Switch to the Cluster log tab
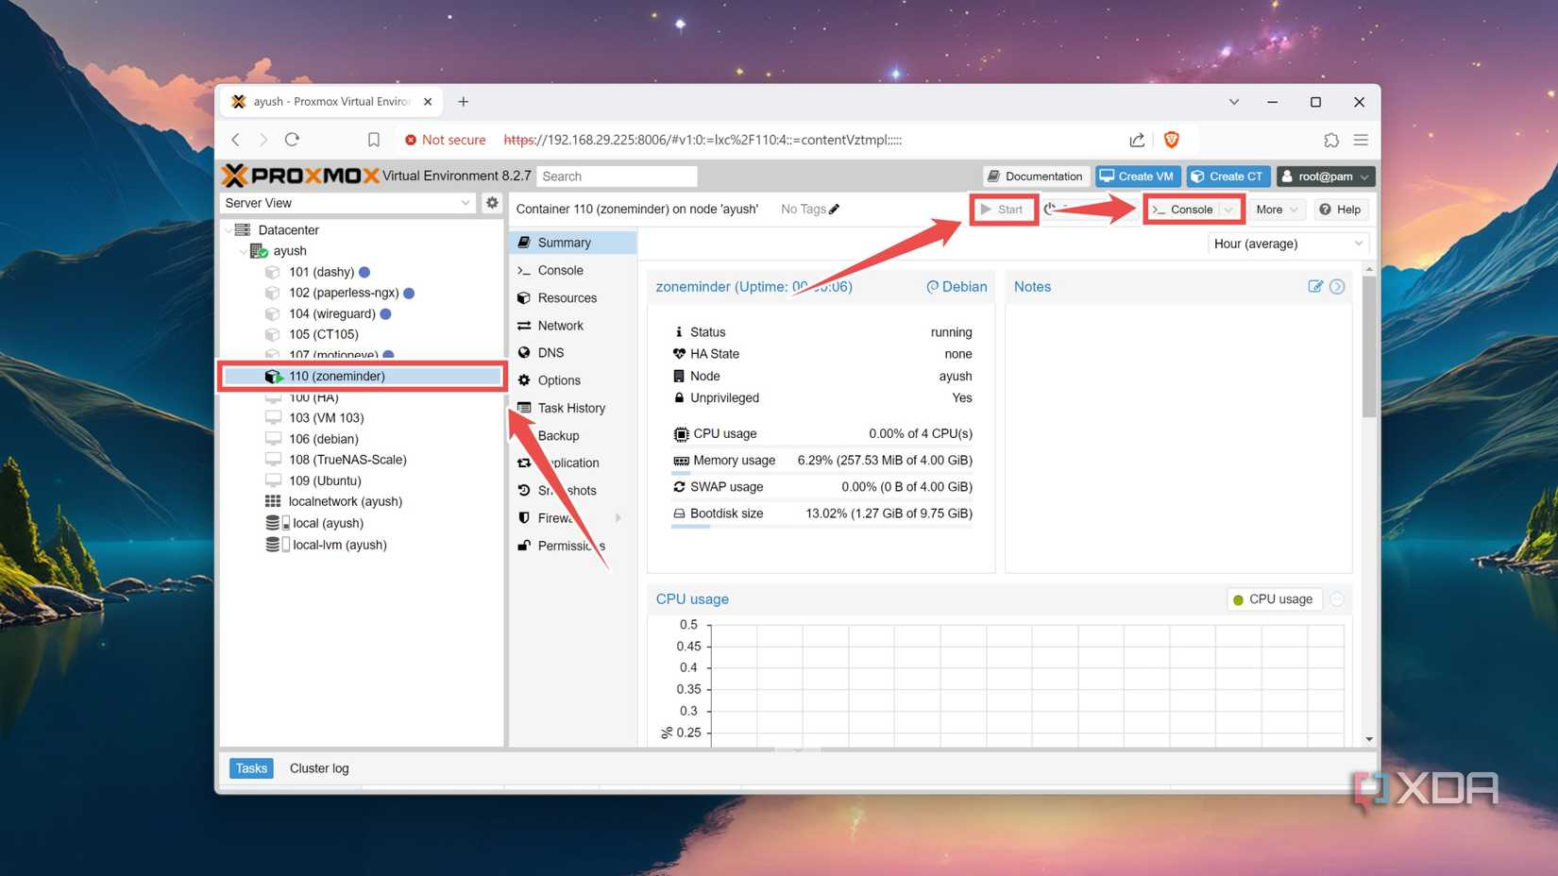The height and width of the screenshot is (876, 1558). 319,768
